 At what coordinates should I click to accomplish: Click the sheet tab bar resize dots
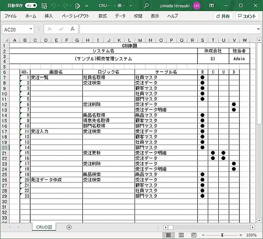(158, 227)
